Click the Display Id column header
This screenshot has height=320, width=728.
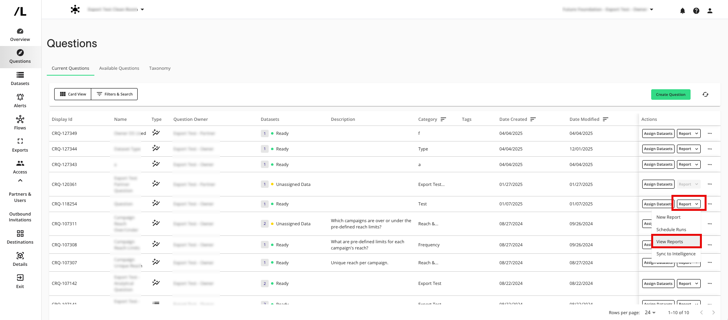62,119
